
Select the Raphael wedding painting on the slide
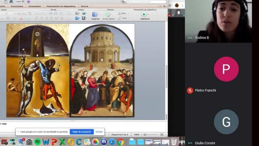[102, 71]
